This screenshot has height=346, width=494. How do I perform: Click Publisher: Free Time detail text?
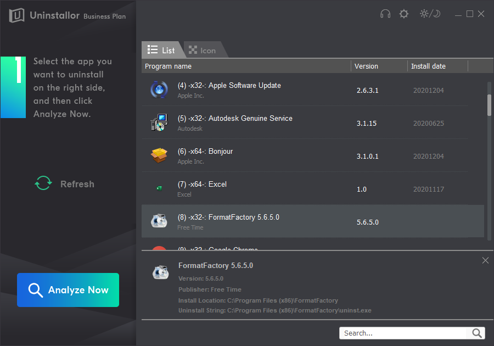tap(210, 289)
